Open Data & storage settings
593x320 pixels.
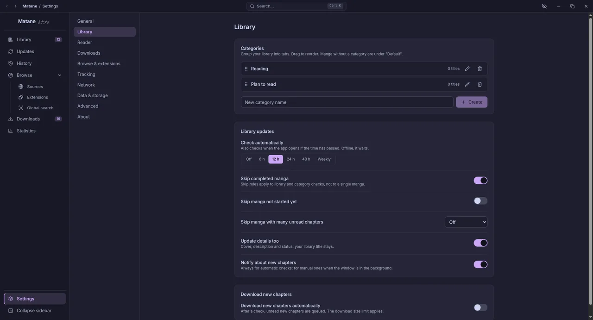[105, 96]
